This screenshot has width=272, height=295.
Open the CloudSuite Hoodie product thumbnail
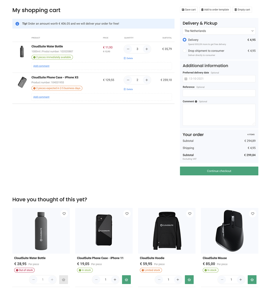(x=167, y=231)
